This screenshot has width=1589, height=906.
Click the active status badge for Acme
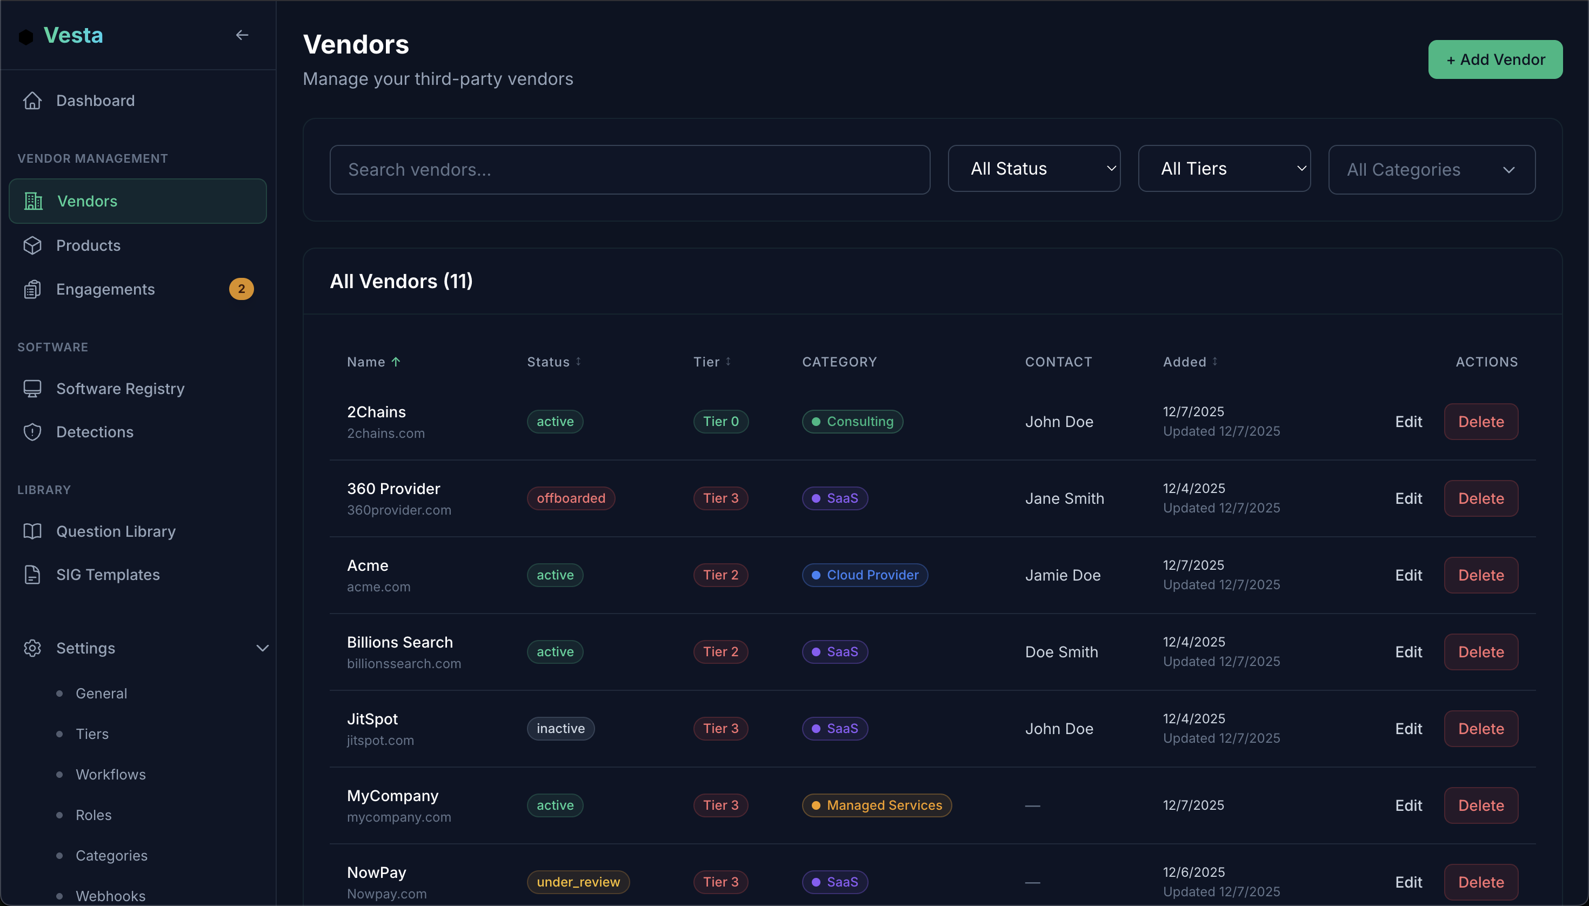(555, 575)
